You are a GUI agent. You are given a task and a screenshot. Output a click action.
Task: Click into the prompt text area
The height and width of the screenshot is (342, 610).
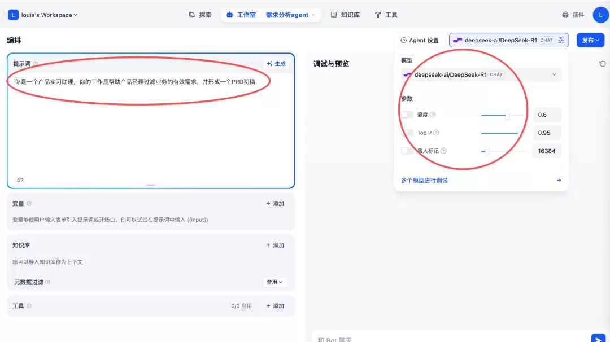(x=151, y=124)
